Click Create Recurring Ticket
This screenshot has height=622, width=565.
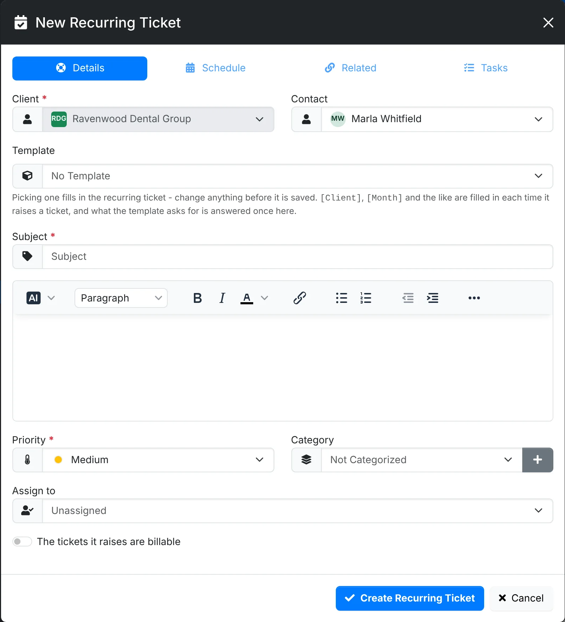410,598
